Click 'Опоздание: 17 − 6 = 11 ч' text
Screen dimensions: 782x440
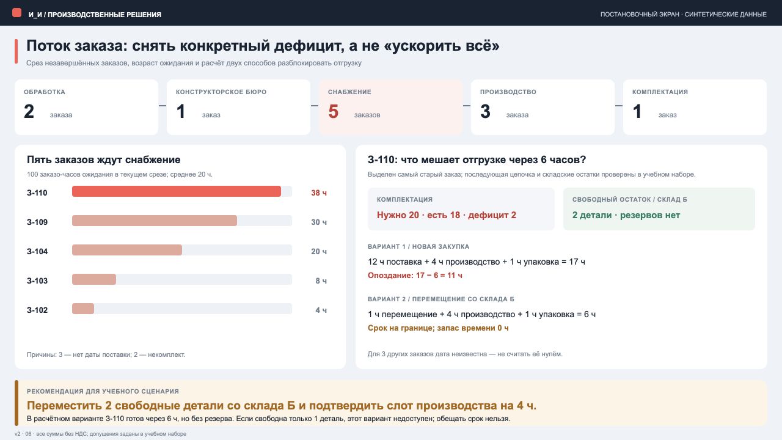pyautogui.click(x=415, y=276)
